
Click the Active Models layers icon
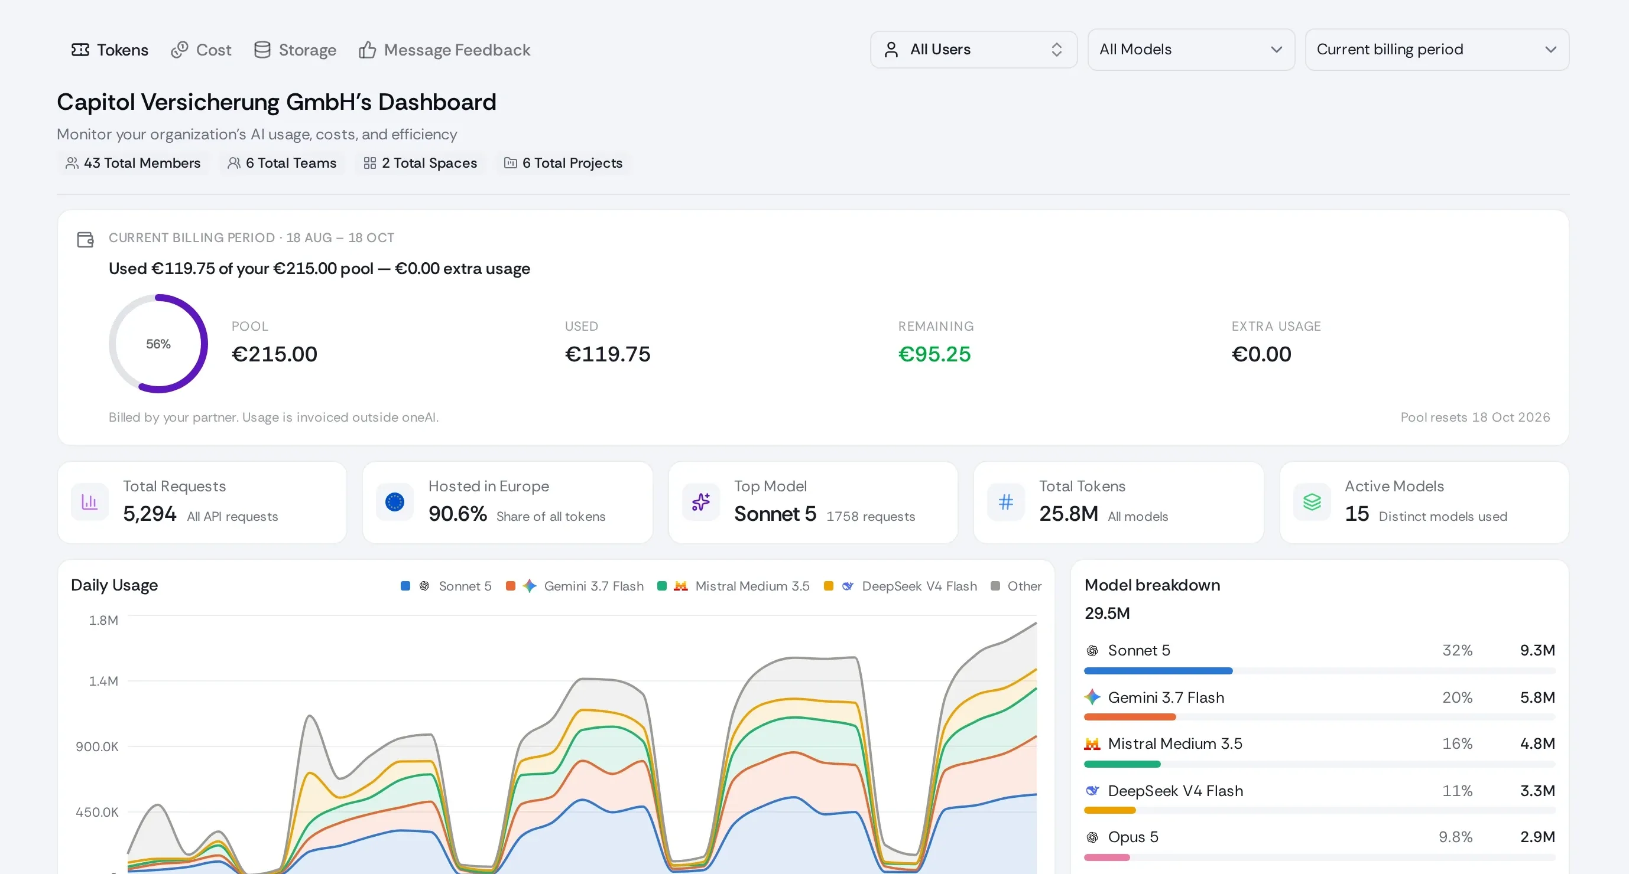click(1312, 502)
